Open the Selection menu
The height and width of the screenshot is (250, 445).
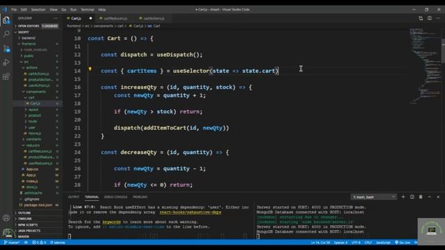pos(38,9)
